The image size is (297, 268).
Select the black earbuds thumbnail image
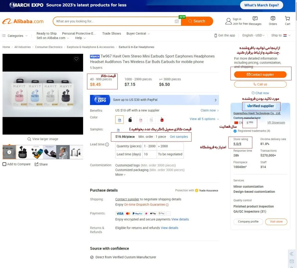coord(23,152)
